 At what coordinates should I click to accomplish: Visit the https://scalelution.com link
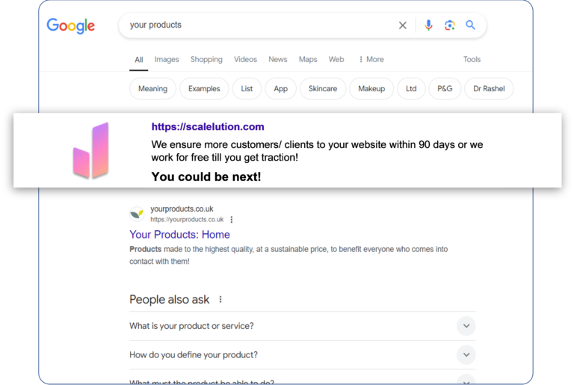coord(208,127)
